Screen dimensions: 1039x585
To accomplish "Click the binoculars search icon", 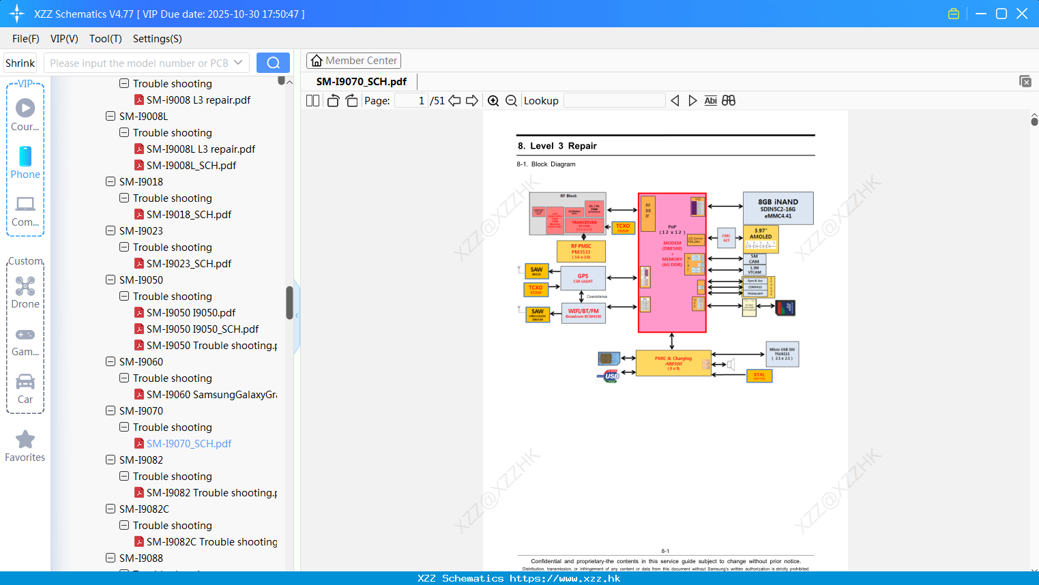I will pyautogui.click(x=729, y=100).
